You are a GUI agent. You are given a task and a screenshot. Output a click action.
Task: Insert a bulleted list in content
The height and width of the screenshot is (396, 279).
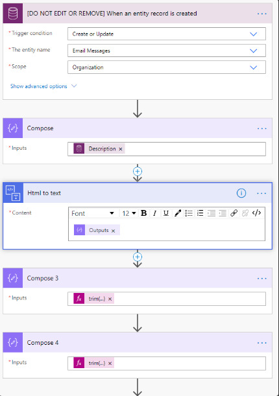click(x=200, y=213)
